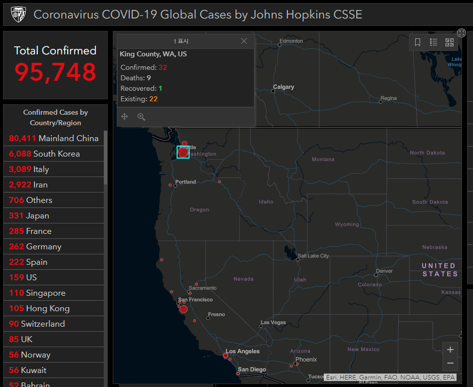Select the 706 Others row
The width and height of the screenshot is (473, 387).
click(54, 200)
